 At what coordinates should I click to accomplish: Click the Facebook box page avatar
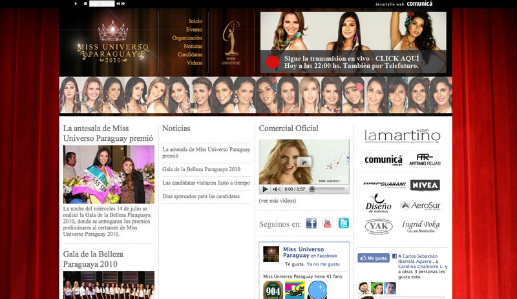coord(271,254)
